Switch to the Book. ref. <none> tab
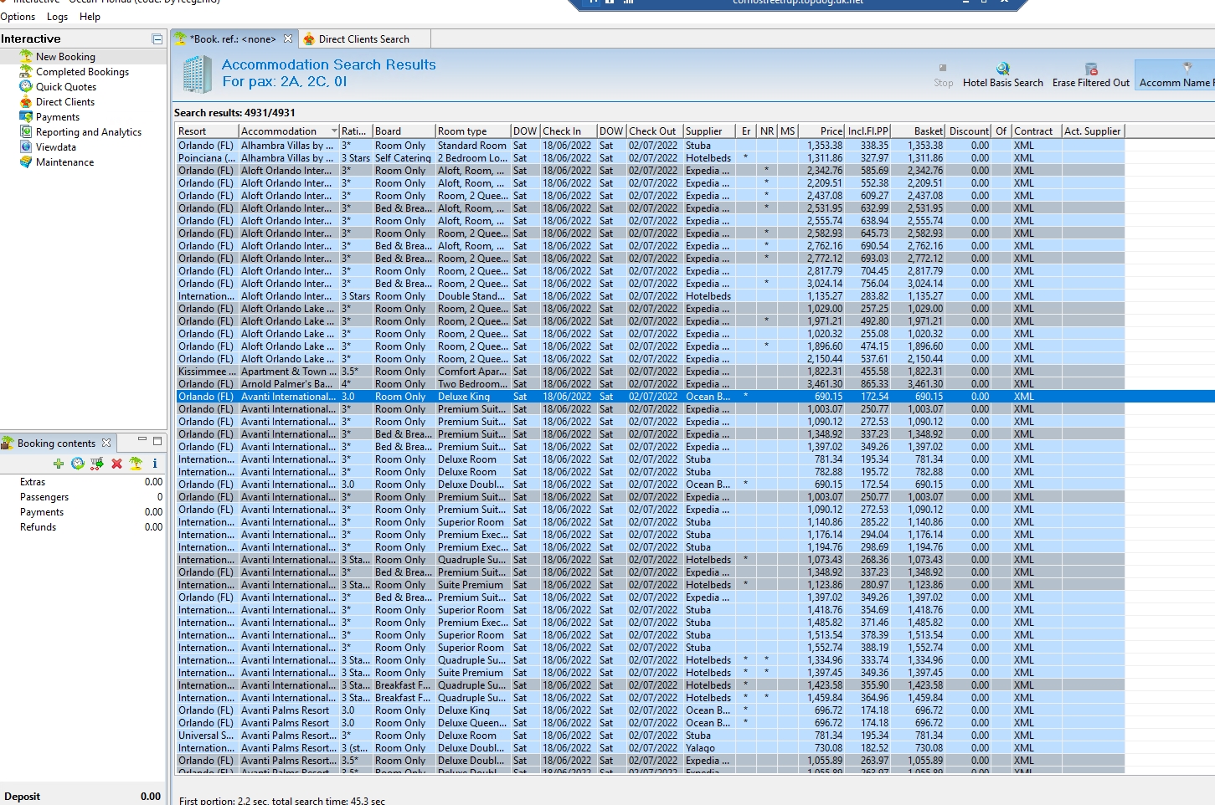This screenshot has height=805, width=1215. pos(233,39)
